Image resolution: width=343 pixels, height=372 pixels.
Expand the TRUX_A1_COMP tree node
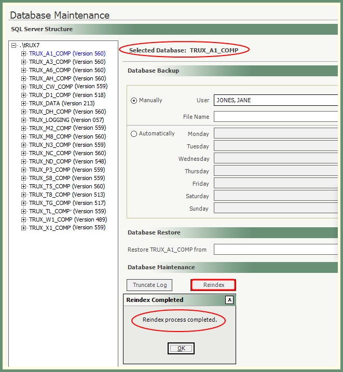tap(23, 53)
